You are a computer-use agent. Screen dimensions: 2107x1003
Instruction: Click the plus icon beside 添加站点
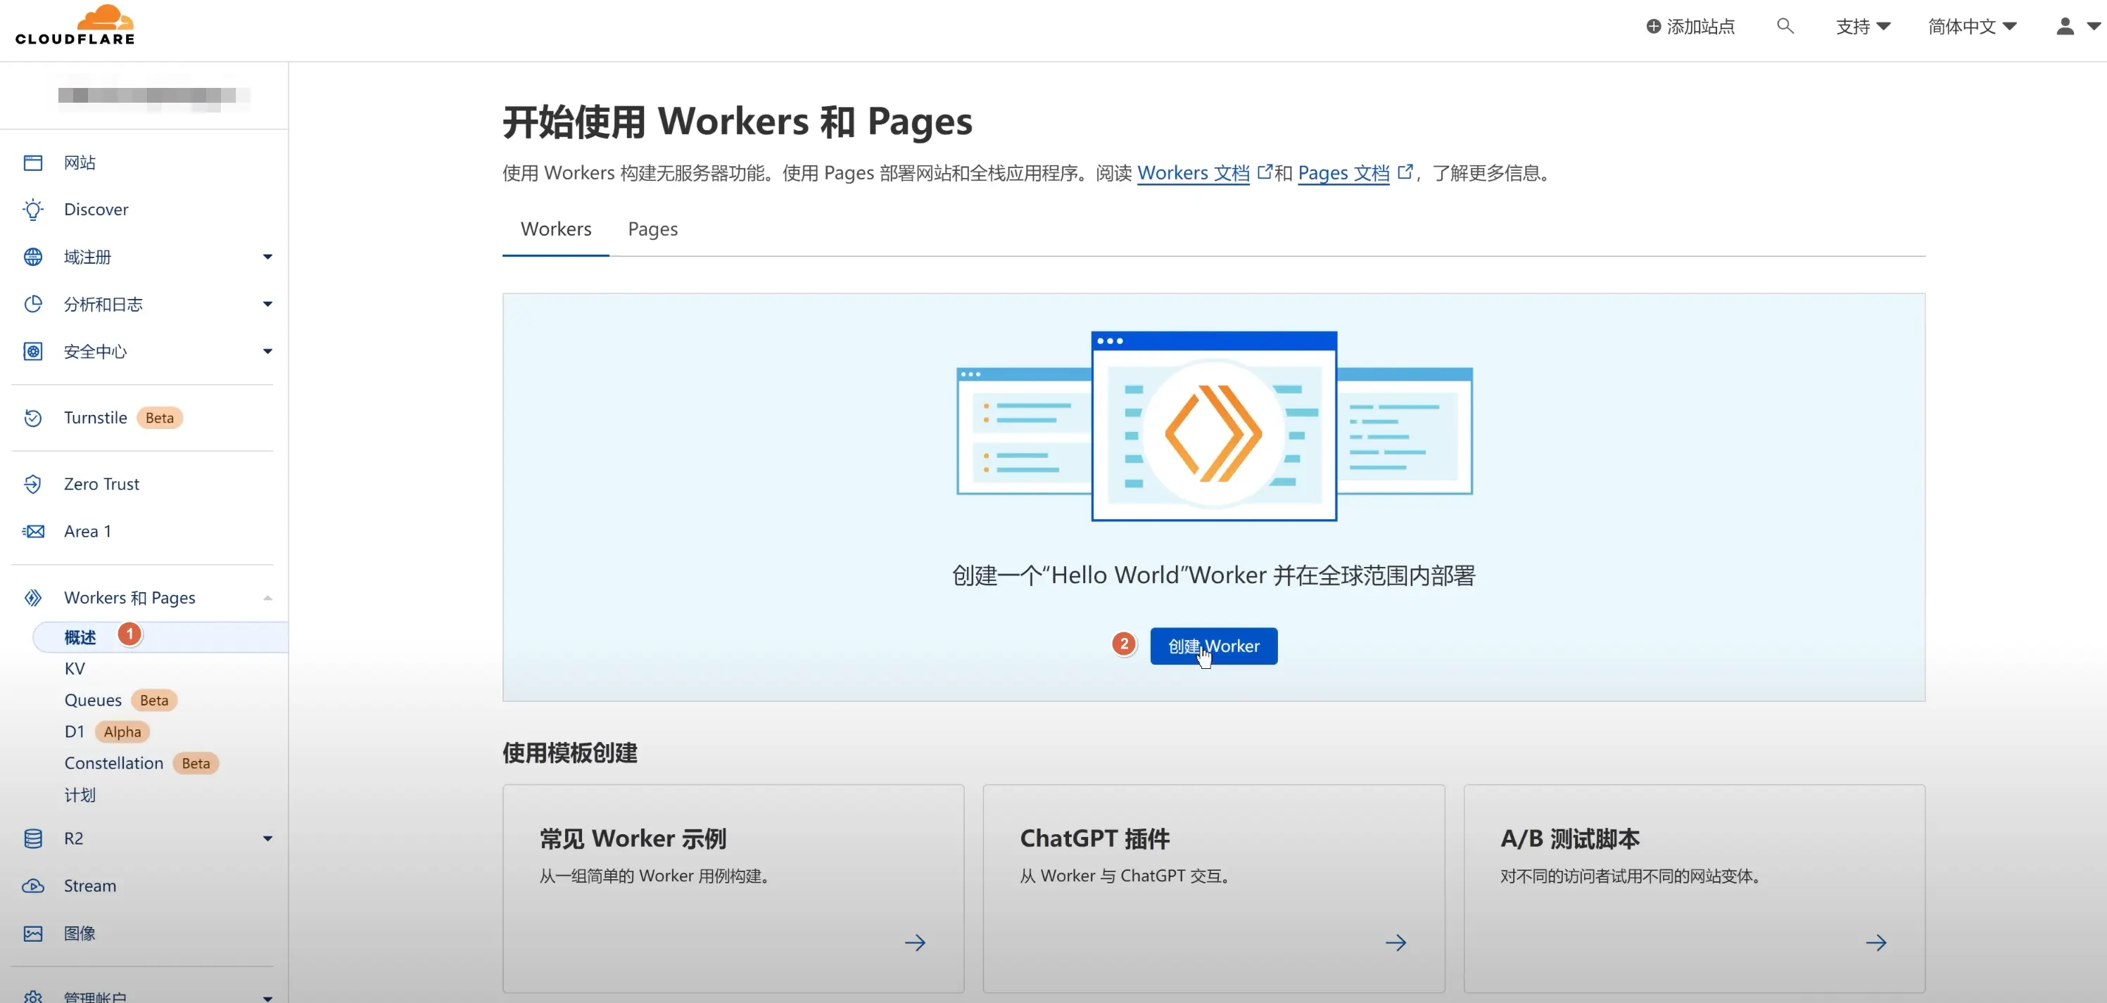point(1653,27)
